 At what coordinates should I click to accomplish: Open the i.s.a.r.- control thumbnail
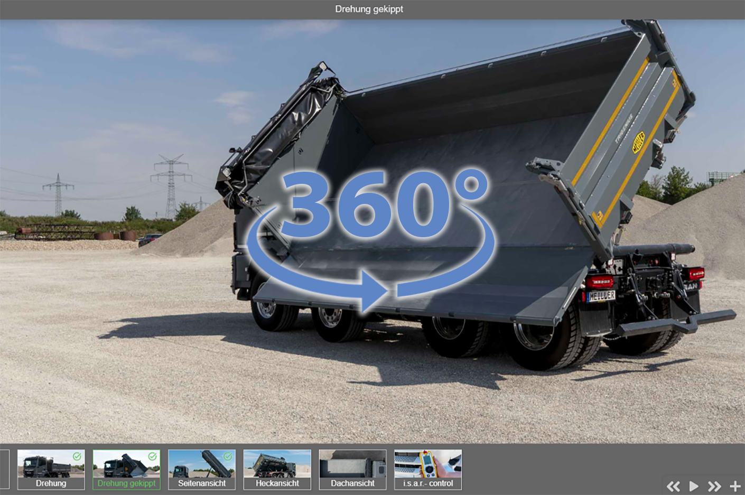pos(428,470)
